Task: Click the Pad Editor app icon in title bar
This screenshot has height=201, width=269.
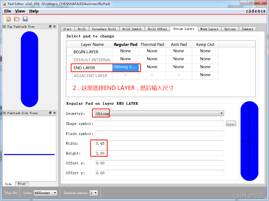Action: (x=4, y=4)
